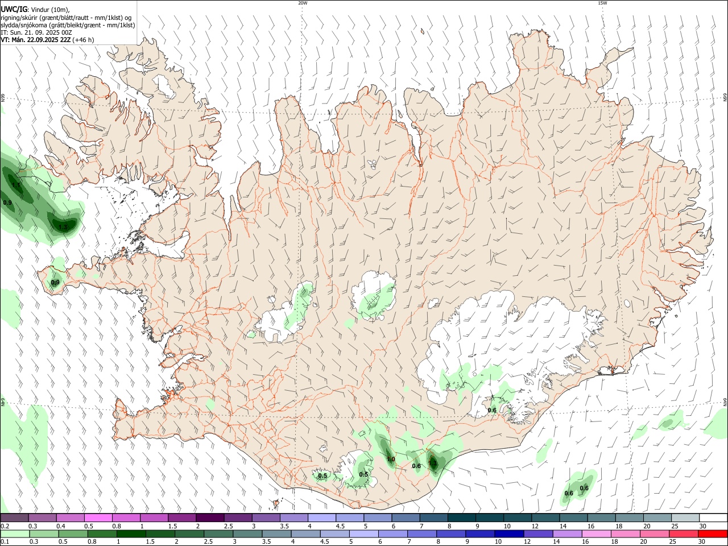Select the top-row swatch labeled 6
This screenshot has width=728, height=546.
click(x=406, y=518)
